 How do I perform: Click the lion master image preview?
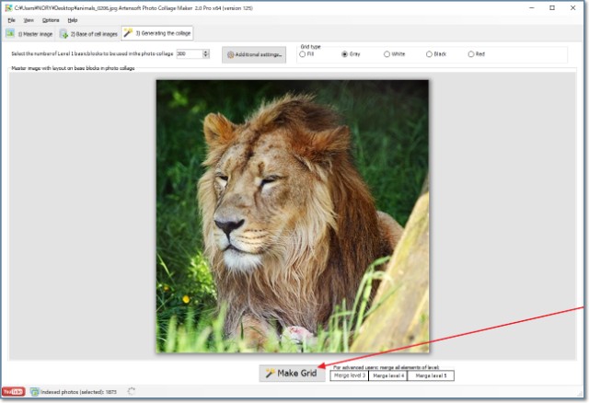pos(292,216)
